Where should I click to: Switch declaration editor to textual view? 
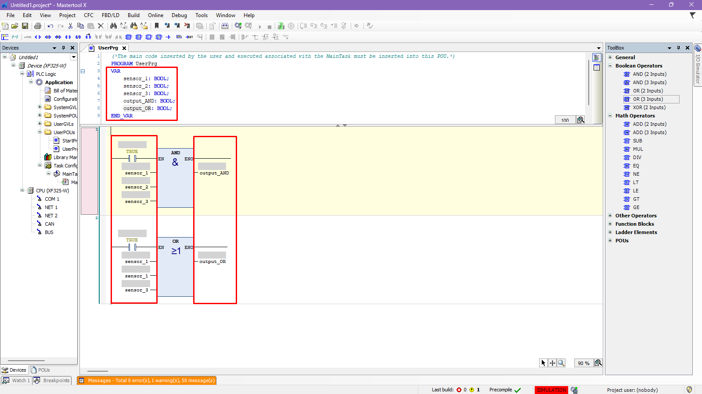click(x=596, y=57)
